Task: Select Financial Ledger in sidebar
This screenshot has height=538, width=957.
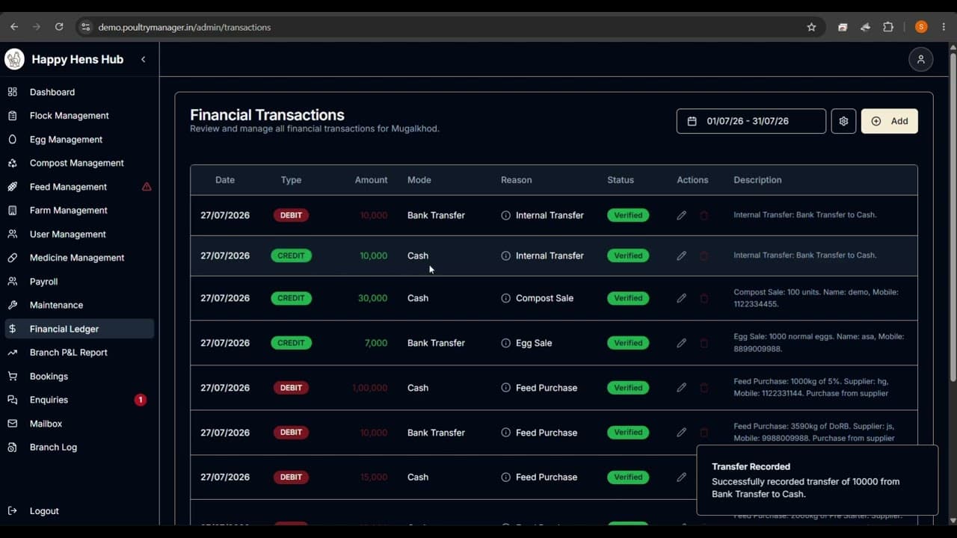Action: click(x=79, y=329)
